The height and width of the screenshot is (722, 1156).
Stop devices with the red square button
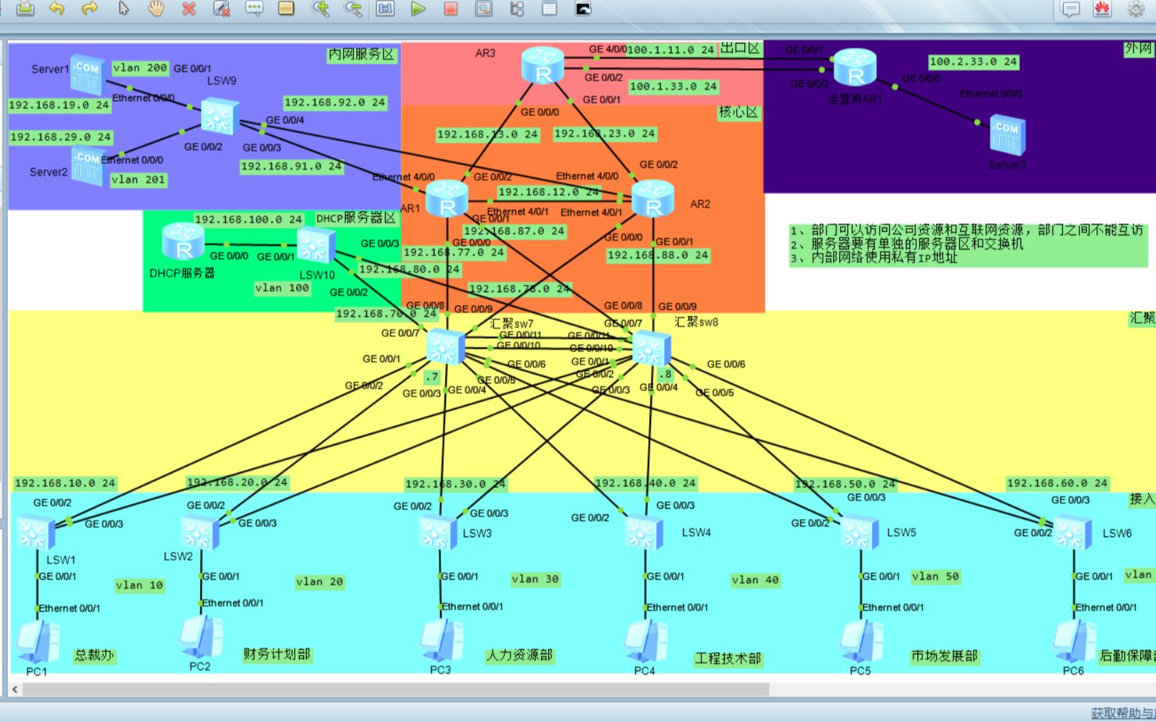pyautogui.click(x=450, y=9)
